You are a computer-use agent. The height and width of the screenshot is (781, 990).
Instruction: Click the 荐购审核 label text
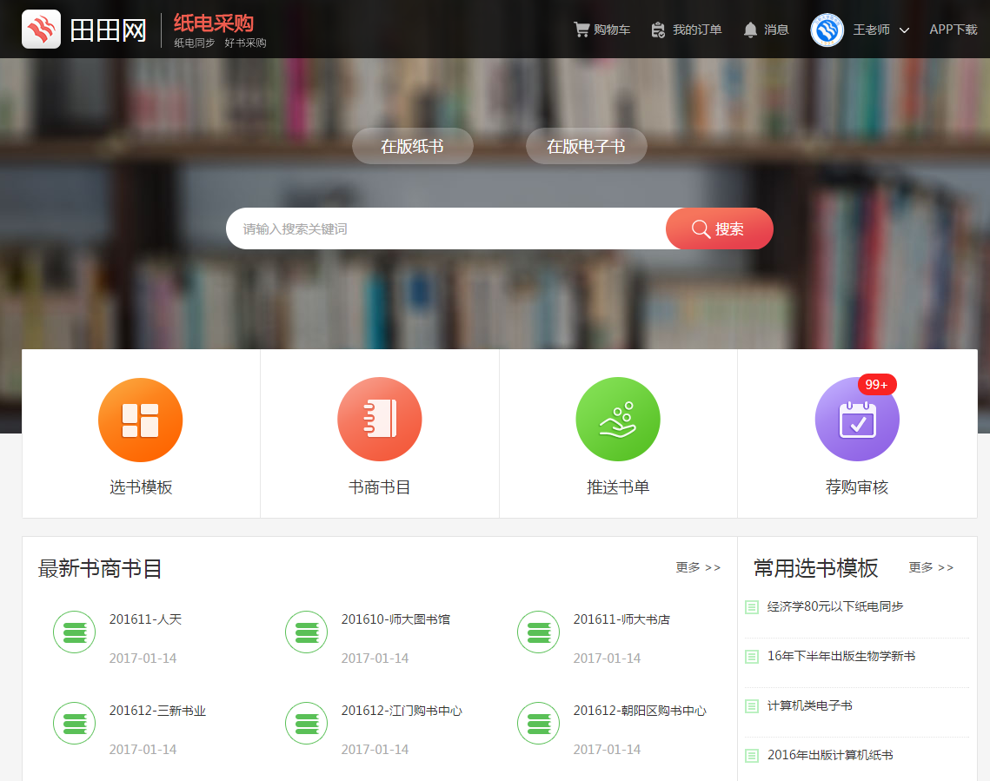click(x=857, y=487)
